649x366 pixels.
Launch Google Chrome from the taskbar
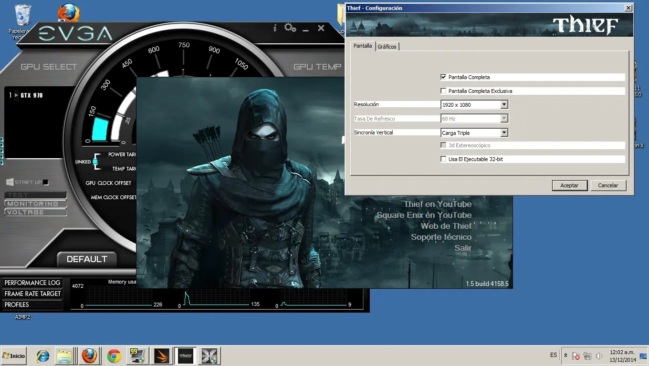tap(114, 356)
